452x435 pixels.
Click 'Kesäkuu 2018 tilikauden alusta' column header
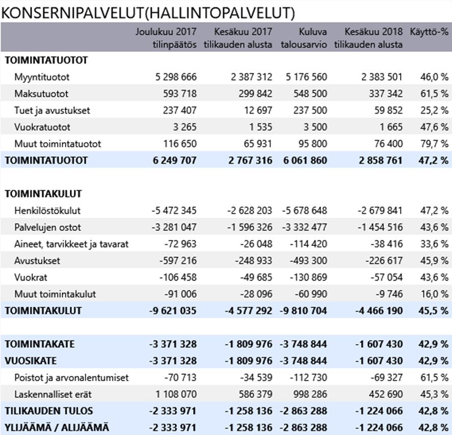point(368,38)
